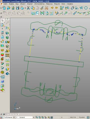
Task: Cut selection with scissors icon
Action: click(28, 8)
